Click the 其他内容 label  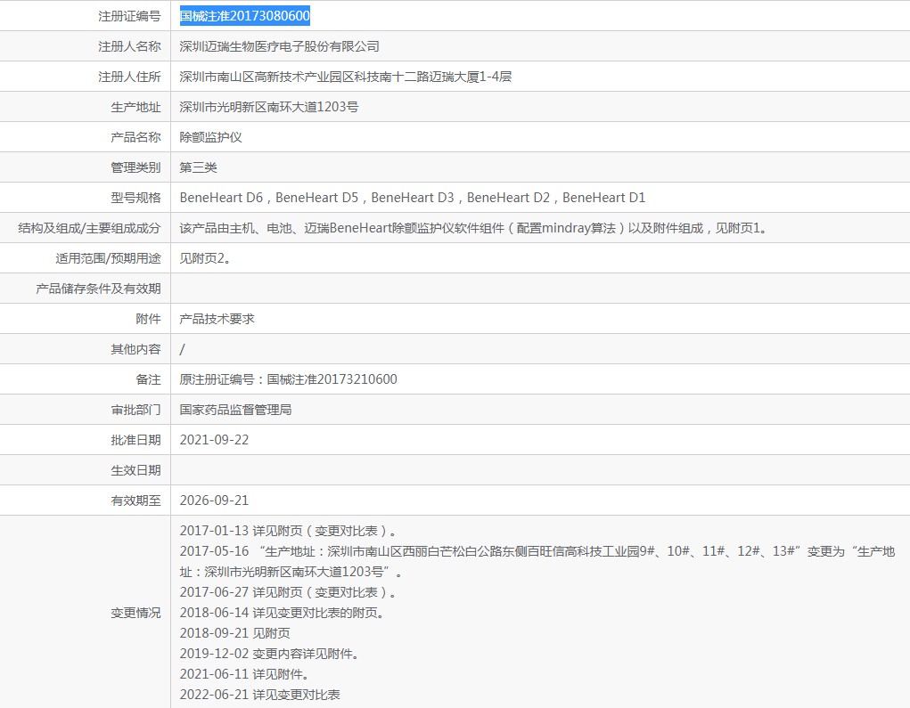[x=135, y=349]
